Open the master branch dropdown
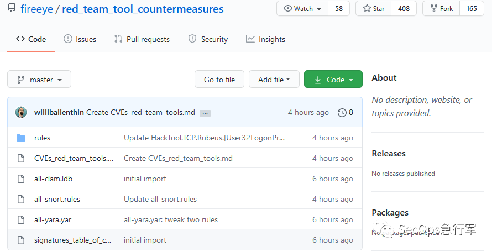The image size is (492, 252). pos(39,80)
